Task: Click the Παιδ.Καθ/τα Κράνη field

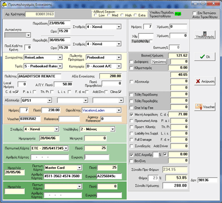Action: pyautogui.click(x=28, y=47)
